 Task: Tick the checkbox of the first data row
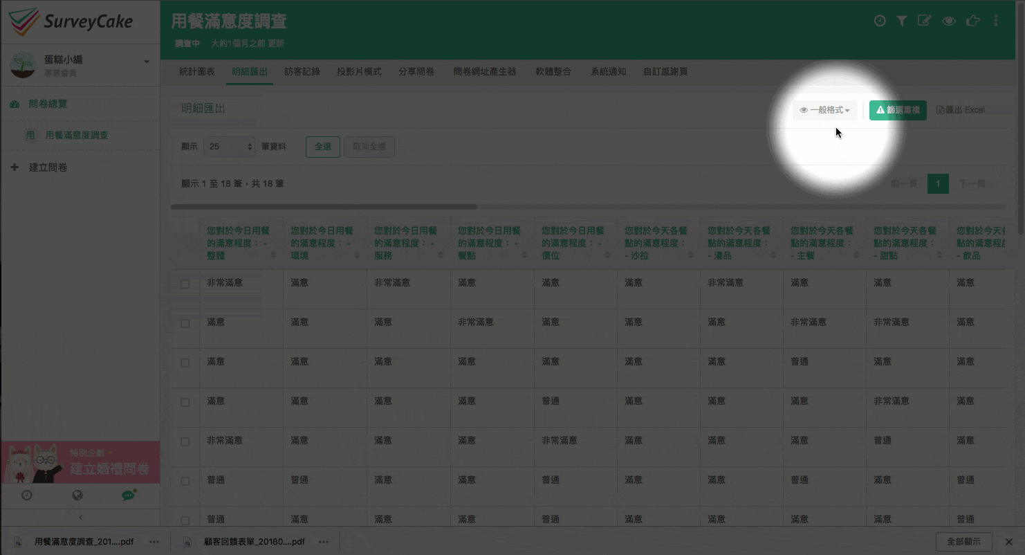[x=185, y=284]
